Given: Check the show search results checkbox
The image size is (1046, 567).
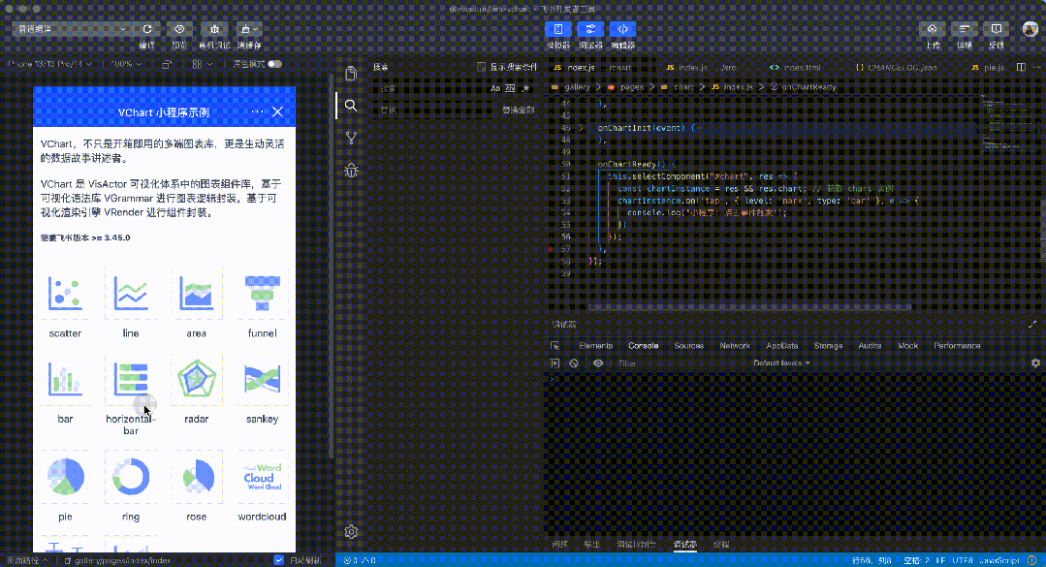Looking at the screenshot, I should [482, 68].
